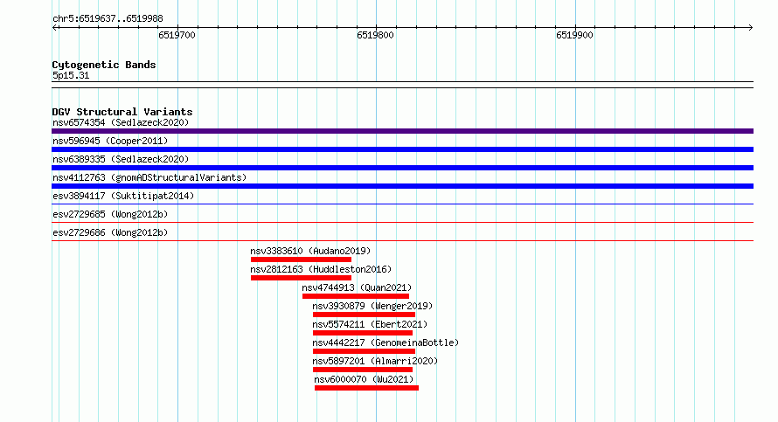The height and width of the screenshot is (422, 778).
Task: Select the red nsv3930879 Wenger2019 bar
Action: (364, 315)
